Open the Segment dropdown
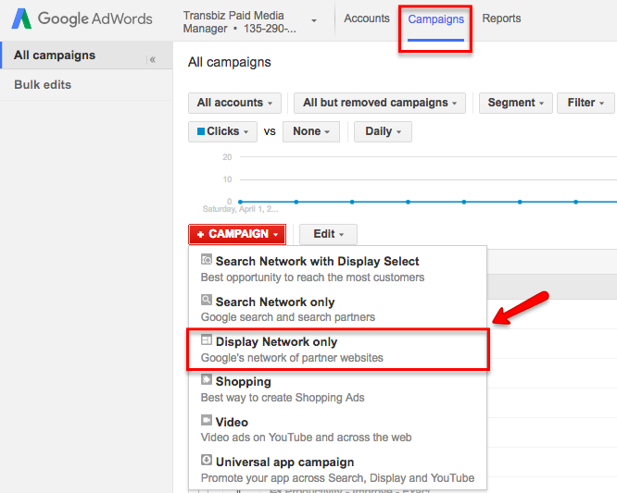Viewport: 617px width, 493px height. point(516,103)
